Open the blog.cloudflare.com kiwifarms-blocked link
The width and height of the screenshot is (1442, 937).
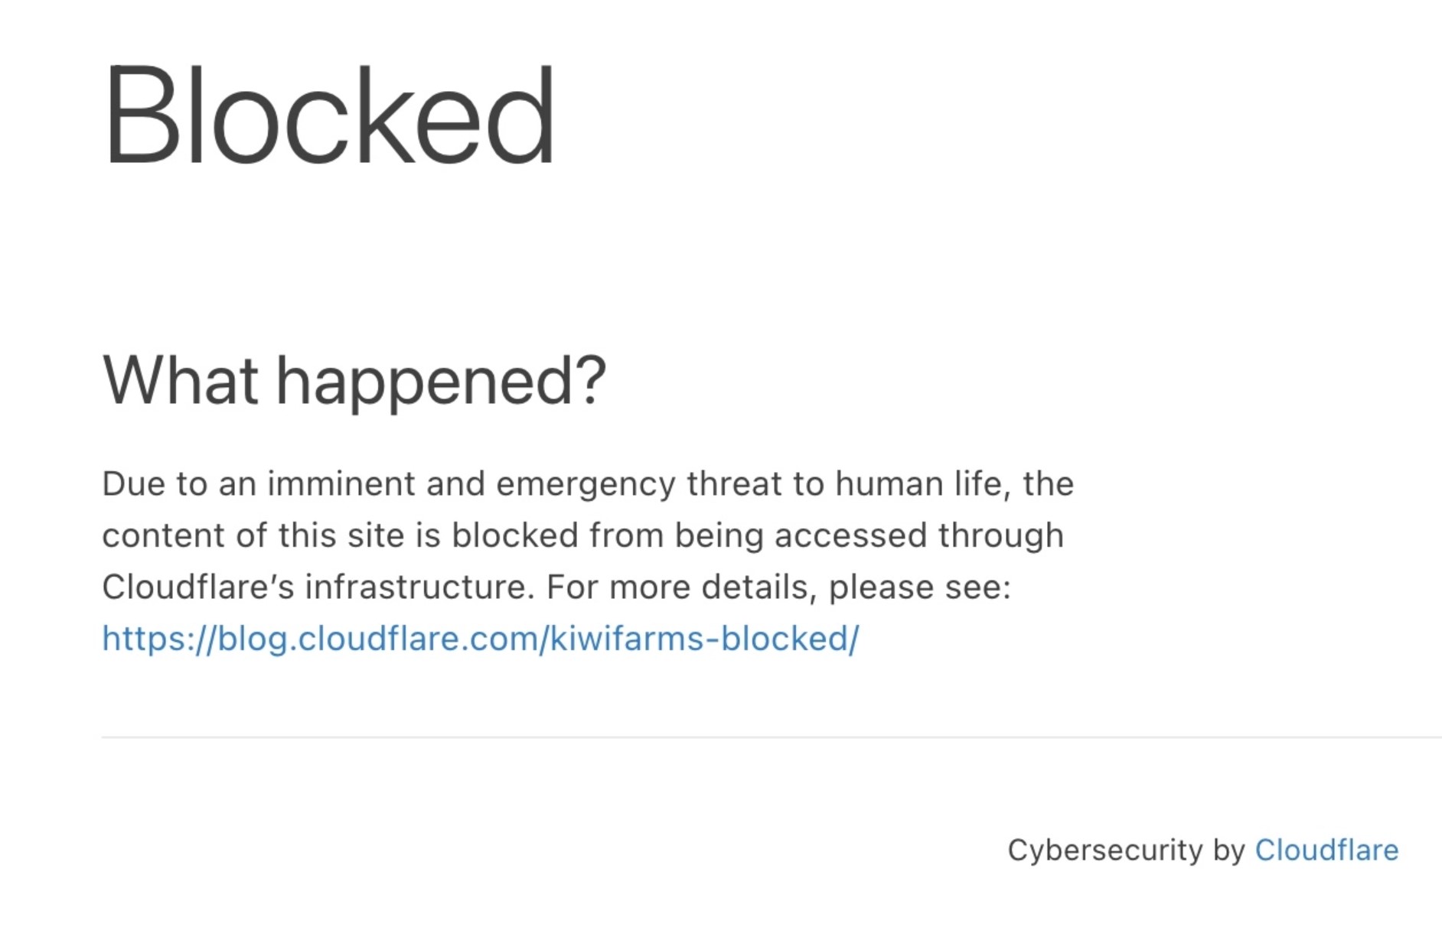coord(480,639)
